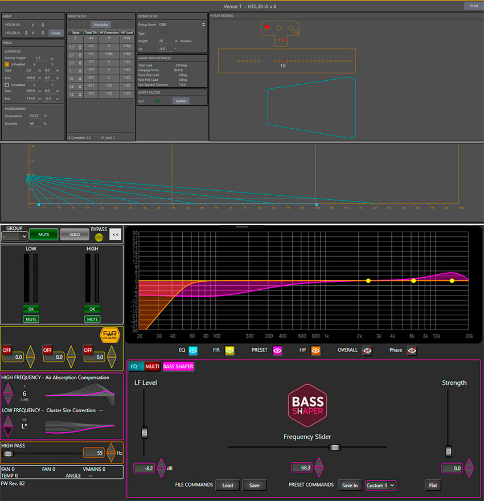Click the Save In preset button
The height and width of the screenshot is (501, 484).
(350, 485)
